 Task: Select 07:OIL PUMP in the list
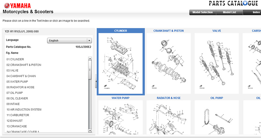pos(15,93)
